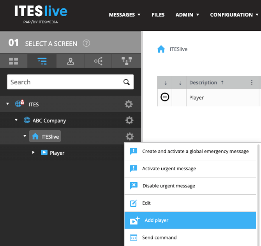Click the second down-arrow column header
Viewport: 261px width, 246px height.
(180, 83)
